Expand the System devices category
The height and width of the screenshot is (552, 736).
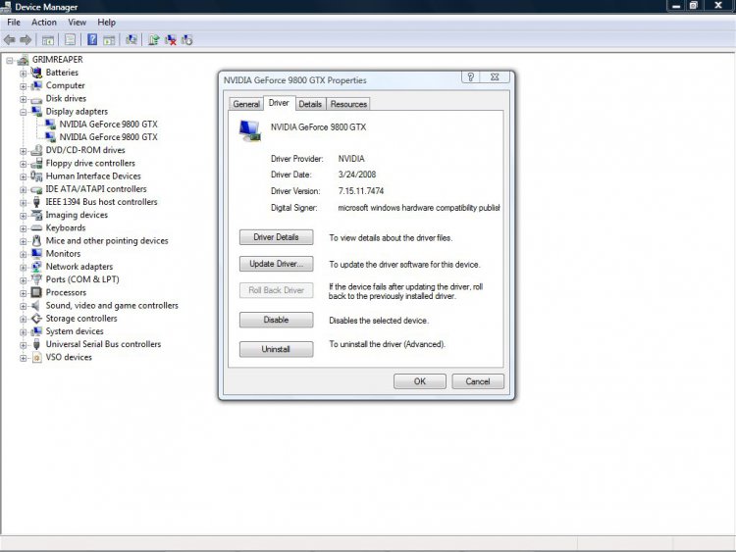click(x=23, y=332)
